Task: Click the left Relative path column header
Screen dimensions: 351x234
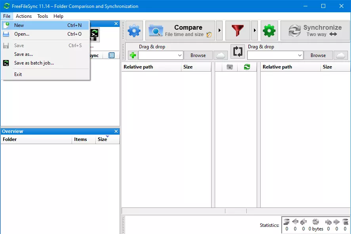Action: click(x=151, y=67)
